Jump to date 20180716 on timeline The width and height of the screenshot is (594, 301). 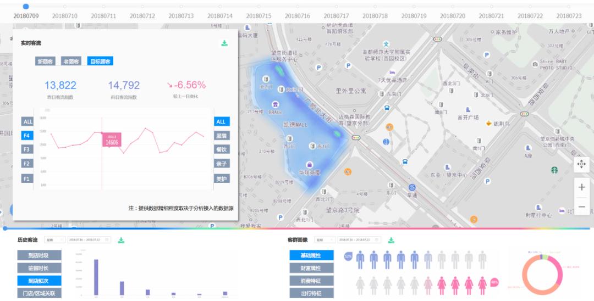[298, 16]
